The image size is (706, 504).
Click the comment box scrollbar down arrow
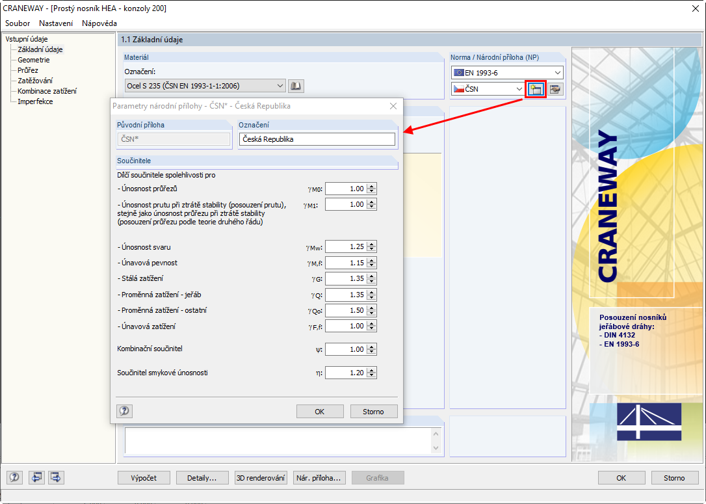(x=436, y=448)
